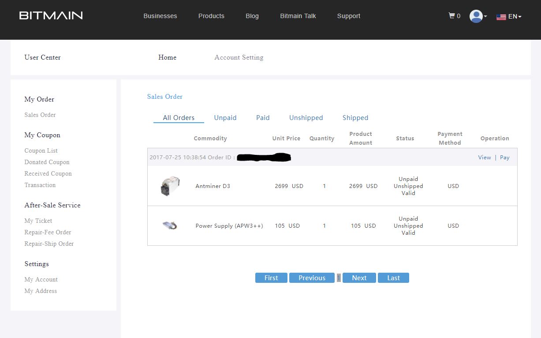The width and height of the screenshot is (541, 338).
Task: Click the Antminer D3 product amount 2699 USD
Action: coord(363,186)
